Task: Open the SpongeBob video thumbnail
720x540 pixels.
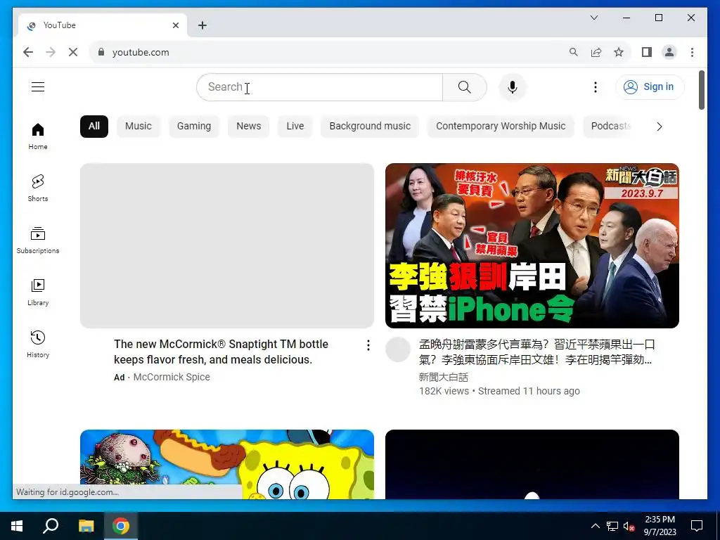Action: [x=227, y=464]
